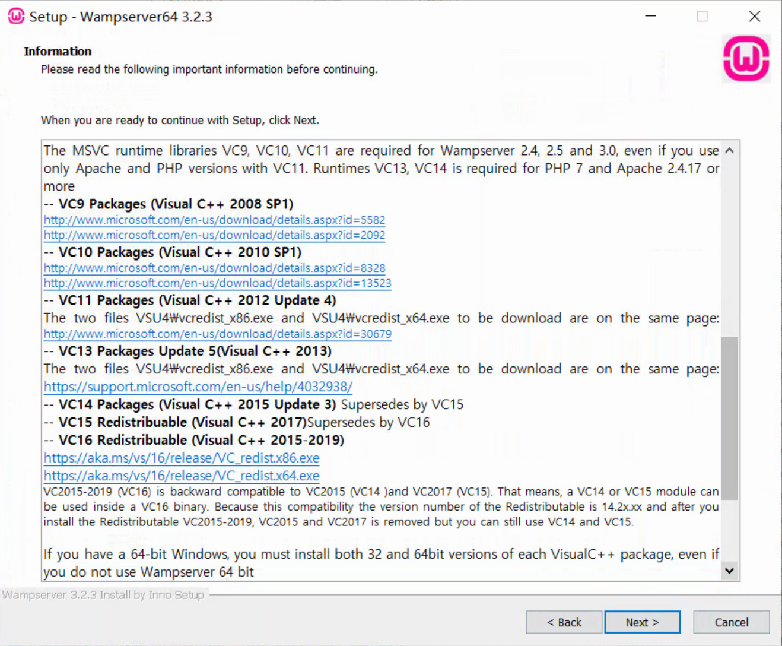Viewport: 782px width, 646px height.
Task: Click the '64-bit Windows' install note paragraph
Action: coord(381,562)
